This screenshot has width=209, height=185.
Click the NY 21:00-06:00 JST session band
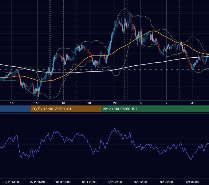point(155,109)
